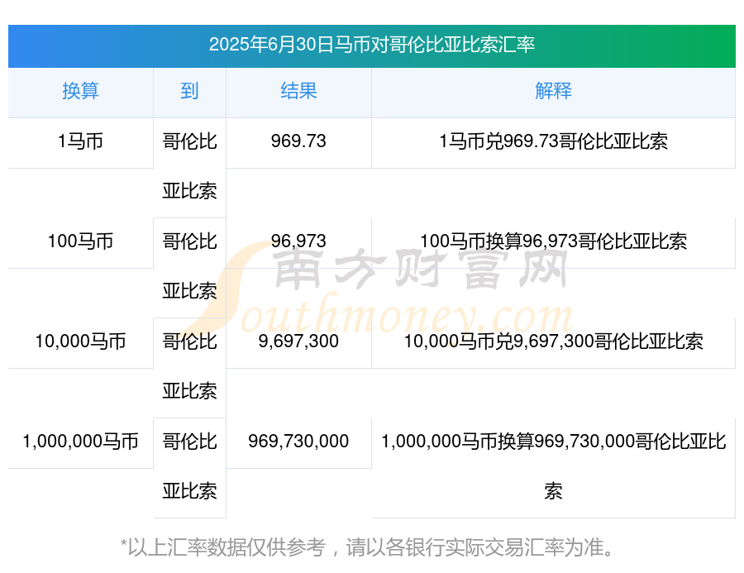Image resolution: width=744 pixels, height=573 pixels.
Task: Click the 10,000马币 cell
Action: pos(81,341)
